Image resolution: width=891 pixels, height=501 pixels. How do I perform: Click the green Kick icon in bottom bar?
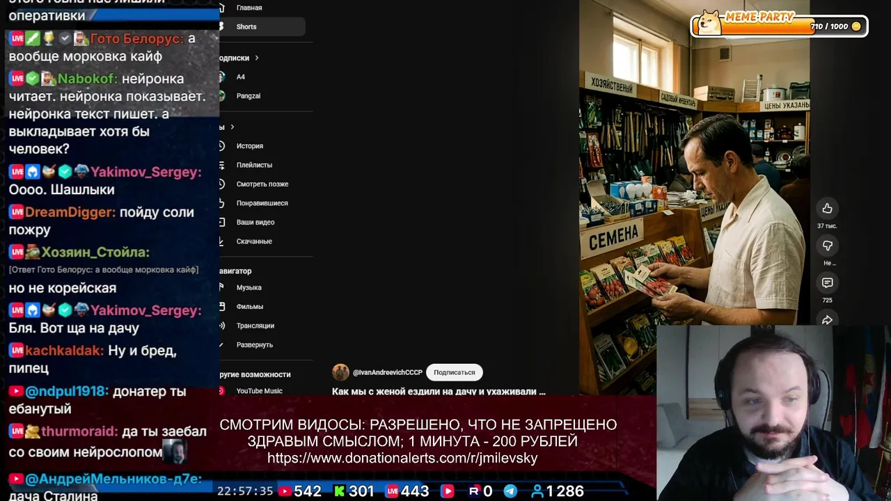coord(340,491)
